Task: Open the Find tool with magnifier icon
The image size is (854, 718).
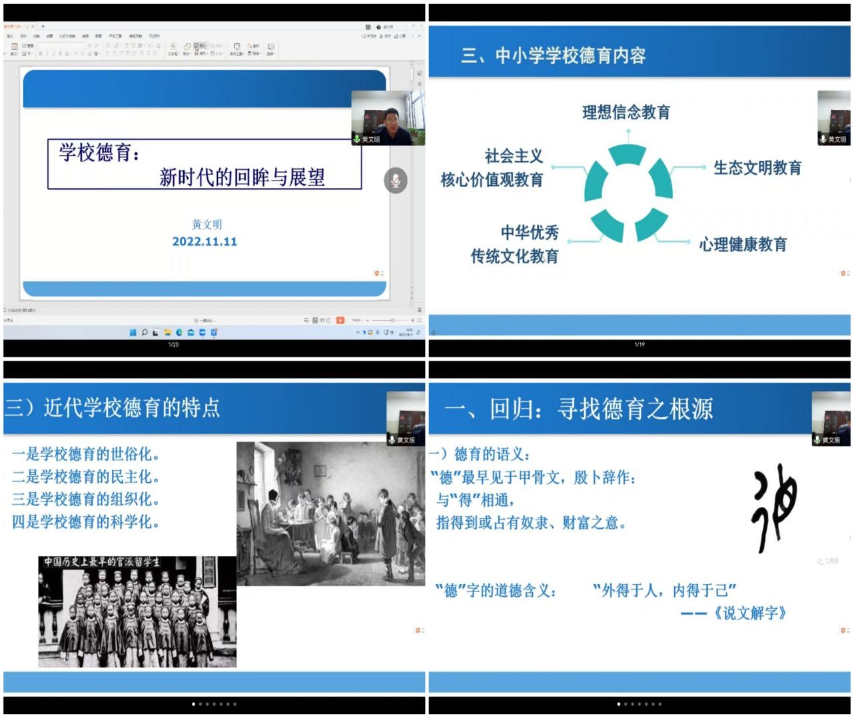Action: tap(251, 47)
